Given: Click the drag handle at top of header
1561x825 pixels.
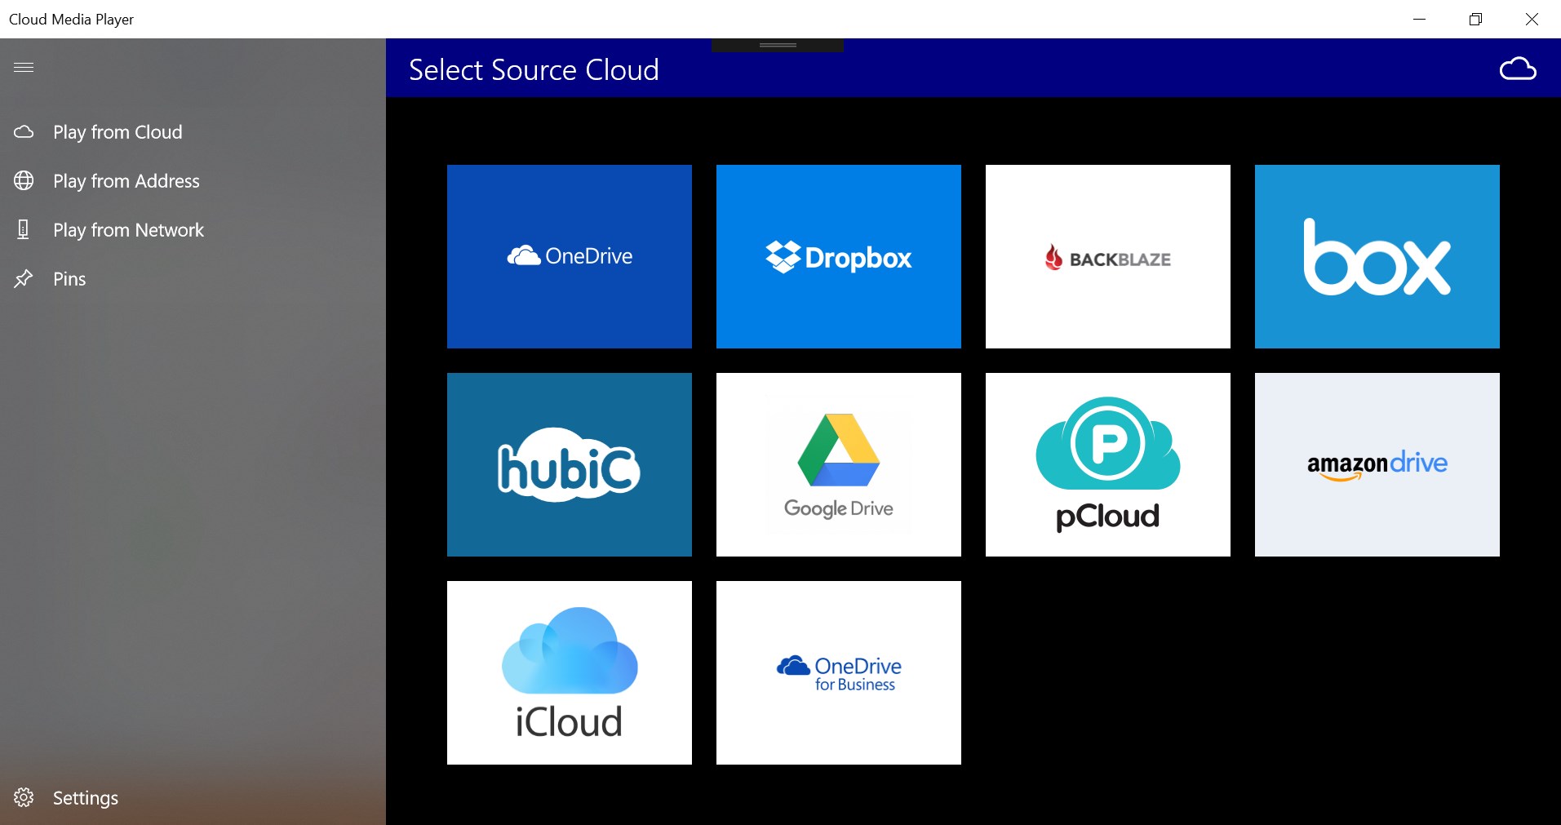Looking at the screenshot, I should point(778,45).
